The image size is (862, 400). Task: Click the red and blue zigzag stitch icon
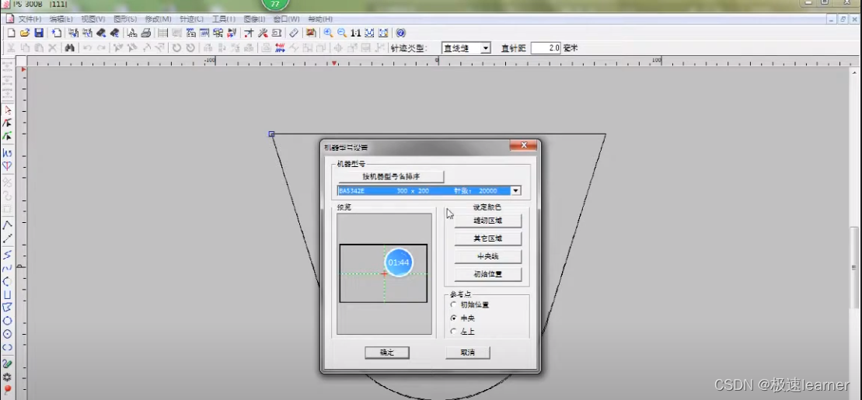pos(280,48)
